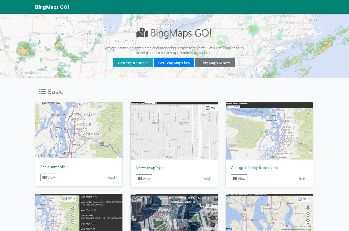349x231 pixels.
Task: Click the Basic samaple map thumbnail
Action: [79, 130]
